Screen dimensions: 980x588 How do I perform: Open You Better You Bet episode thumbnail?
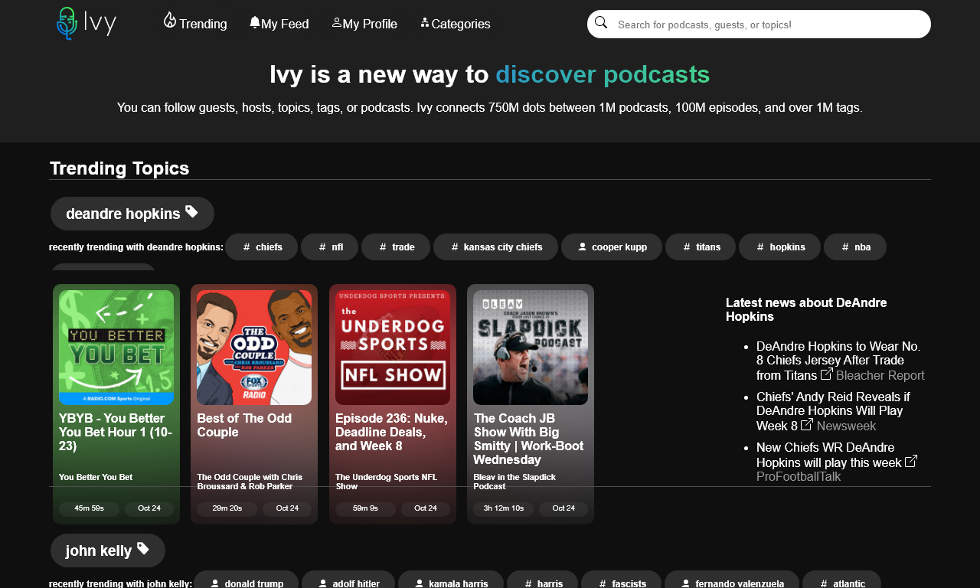(116, 348)
